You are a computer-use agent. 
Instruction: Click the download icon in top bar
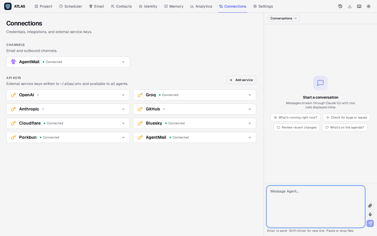click(x=350, y=6)
